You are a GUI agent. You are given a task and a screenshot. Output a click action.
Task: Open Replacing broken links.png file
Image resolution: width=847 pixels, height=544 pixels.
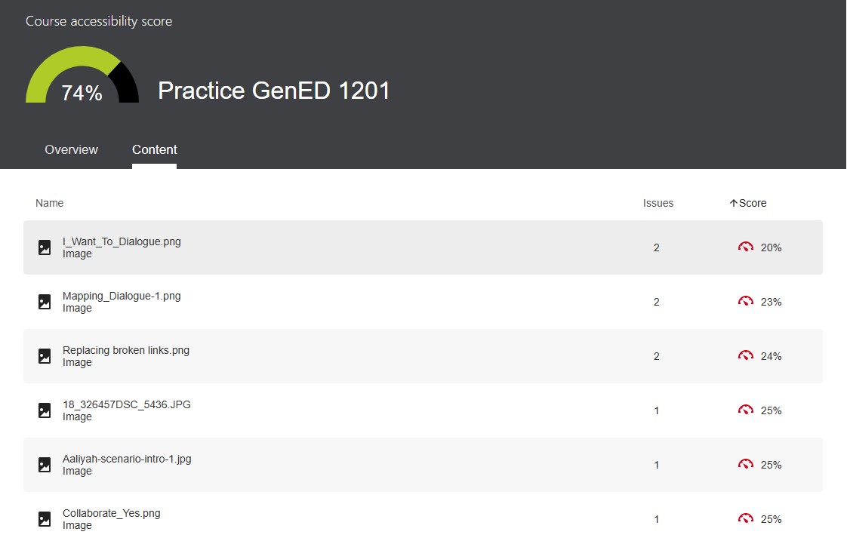tap(126, 351)
